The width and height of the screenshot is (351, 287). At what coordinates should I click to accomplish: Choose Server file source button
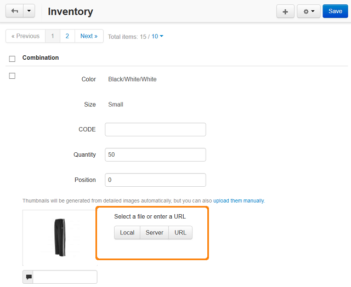coord(155,233)
